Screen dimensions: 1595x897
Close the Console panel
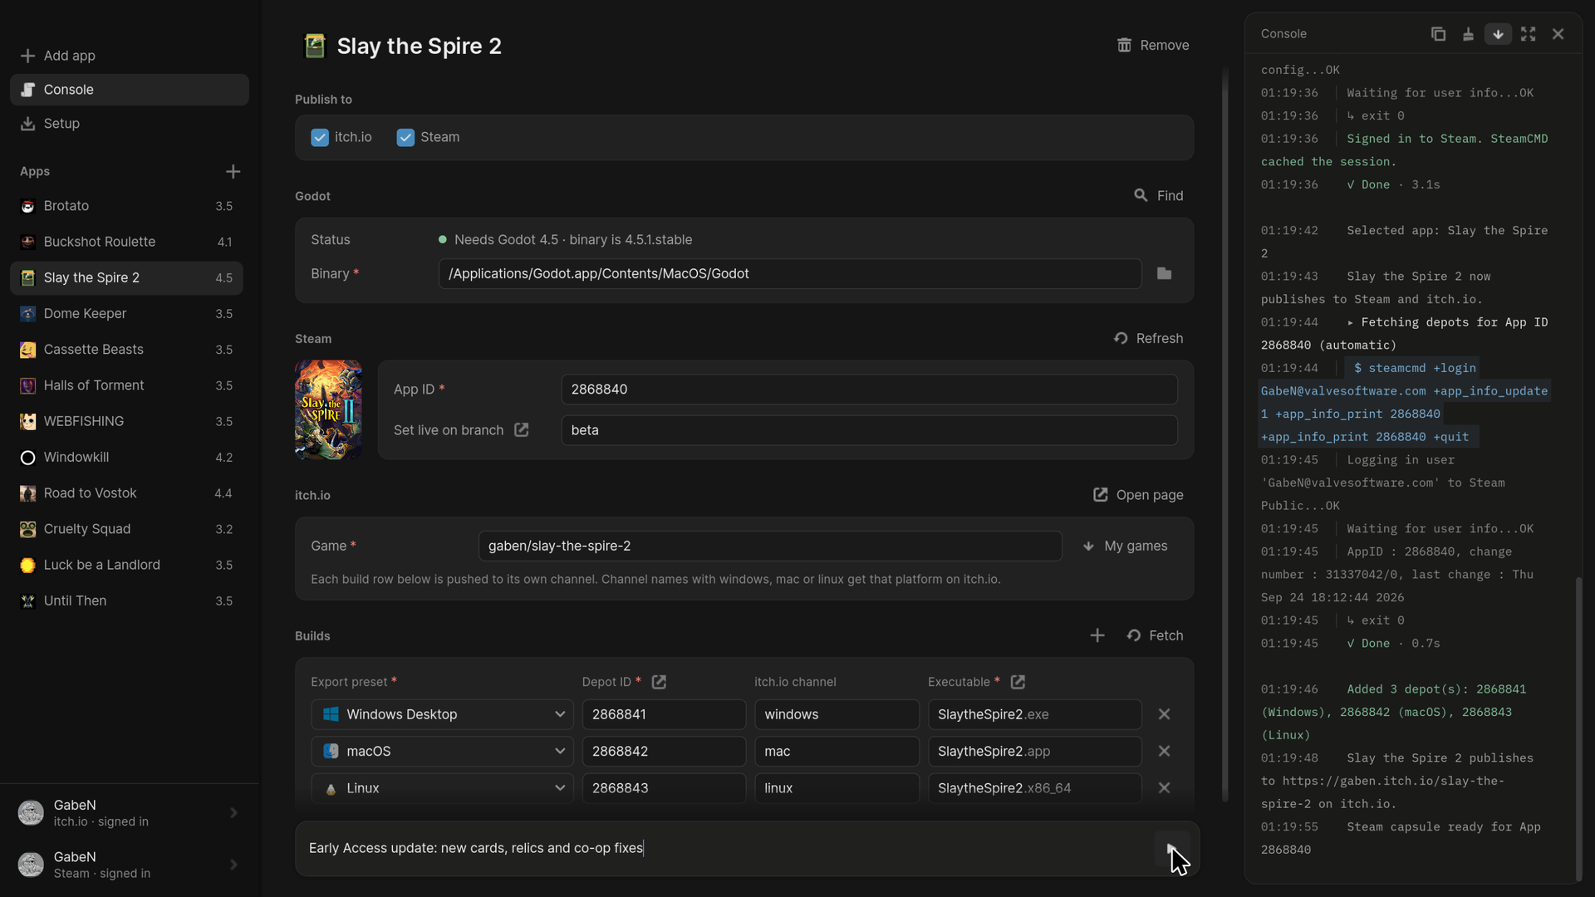(x=1558, y=34)
